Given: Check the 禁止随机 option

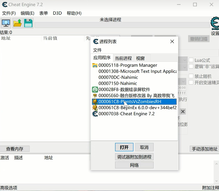Looking at the screenshot, I should coord(191,76).
